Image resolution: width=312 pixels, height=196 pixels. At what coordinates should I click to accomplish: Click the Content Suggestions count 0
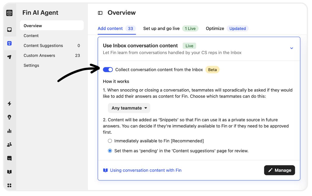pos(79,46)
